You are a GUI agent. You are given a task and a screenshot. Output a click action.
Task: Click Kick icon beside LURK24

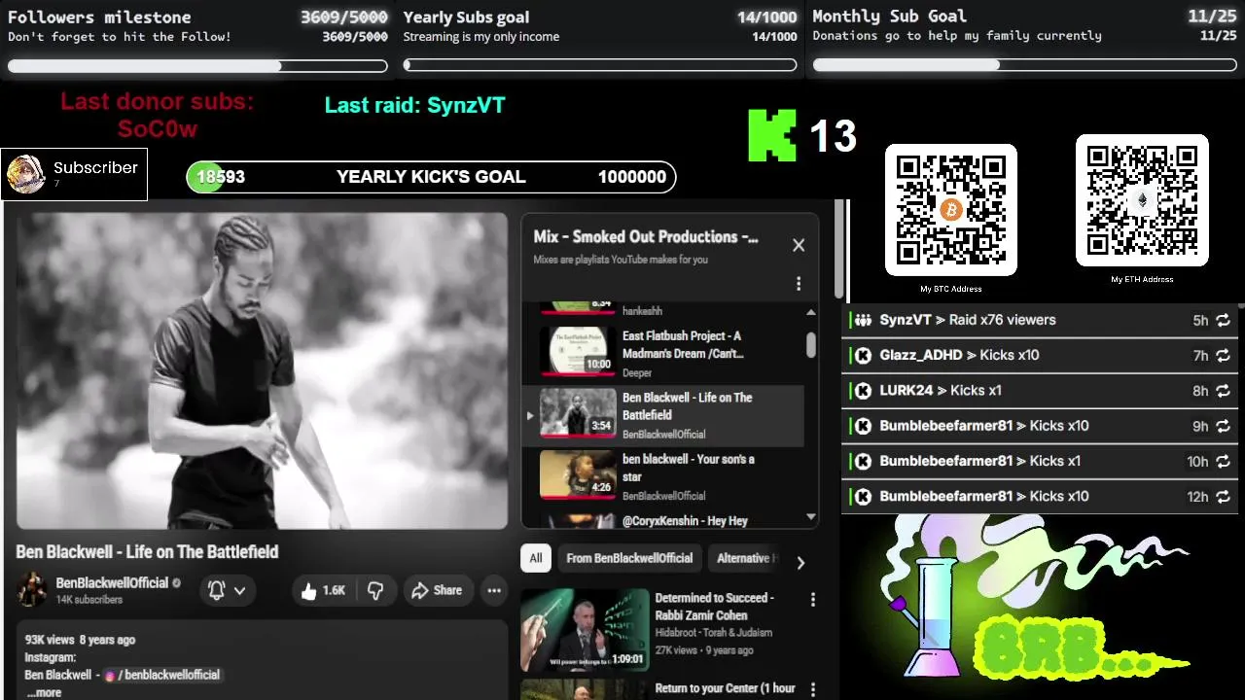click(x=863, y=391)
